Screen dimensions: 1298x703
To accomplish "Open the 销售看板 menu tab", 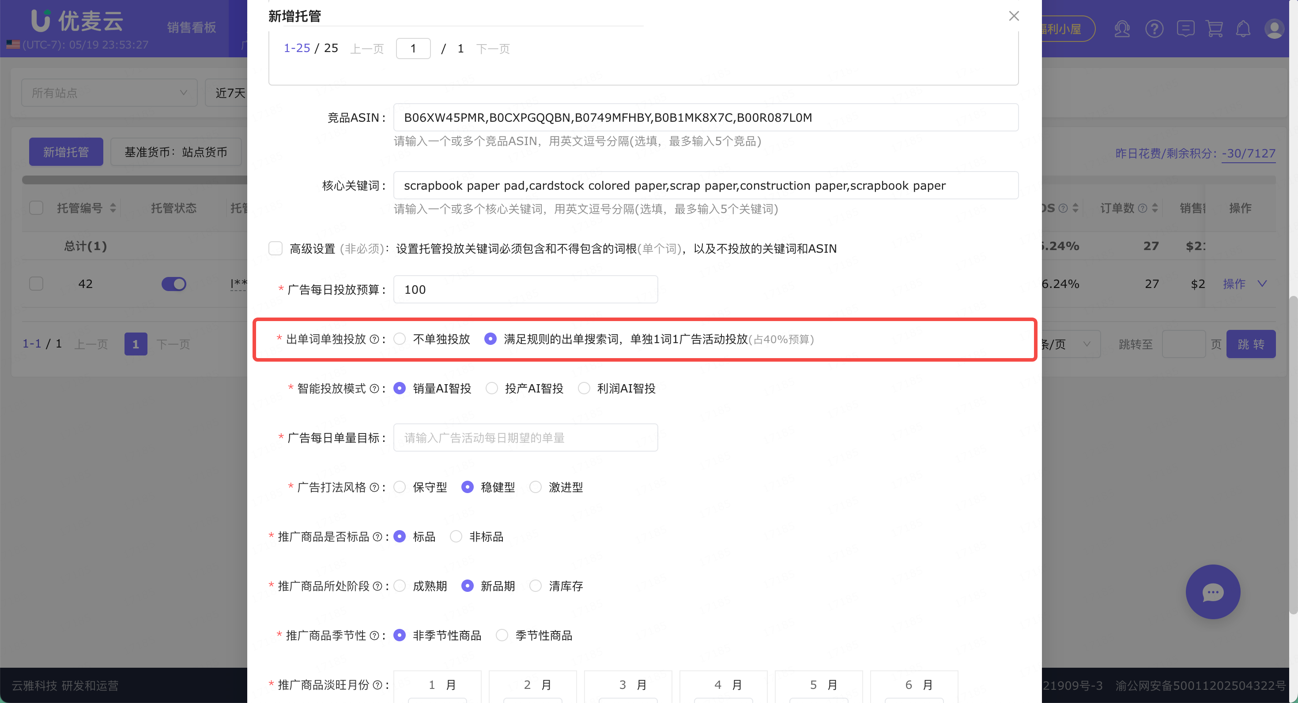I will [192, 28].
